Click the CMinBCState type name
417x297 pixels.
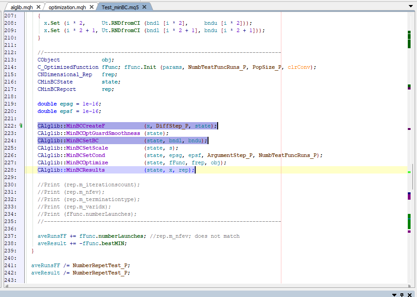(x=55, y=82)
